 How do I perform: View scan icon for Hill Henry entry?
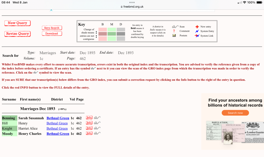(97, 123)
